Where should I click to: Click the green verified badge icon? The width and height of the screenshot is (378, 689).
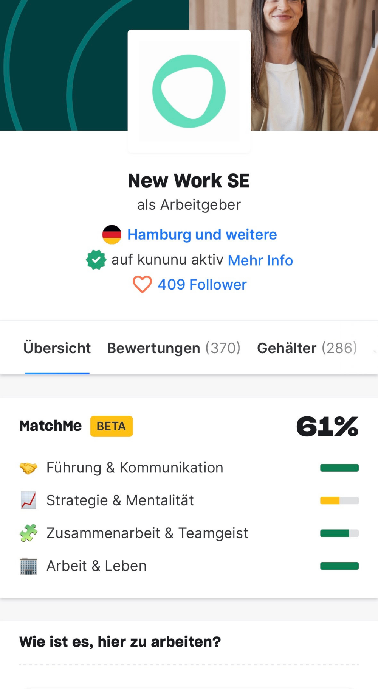coord(96,260)
